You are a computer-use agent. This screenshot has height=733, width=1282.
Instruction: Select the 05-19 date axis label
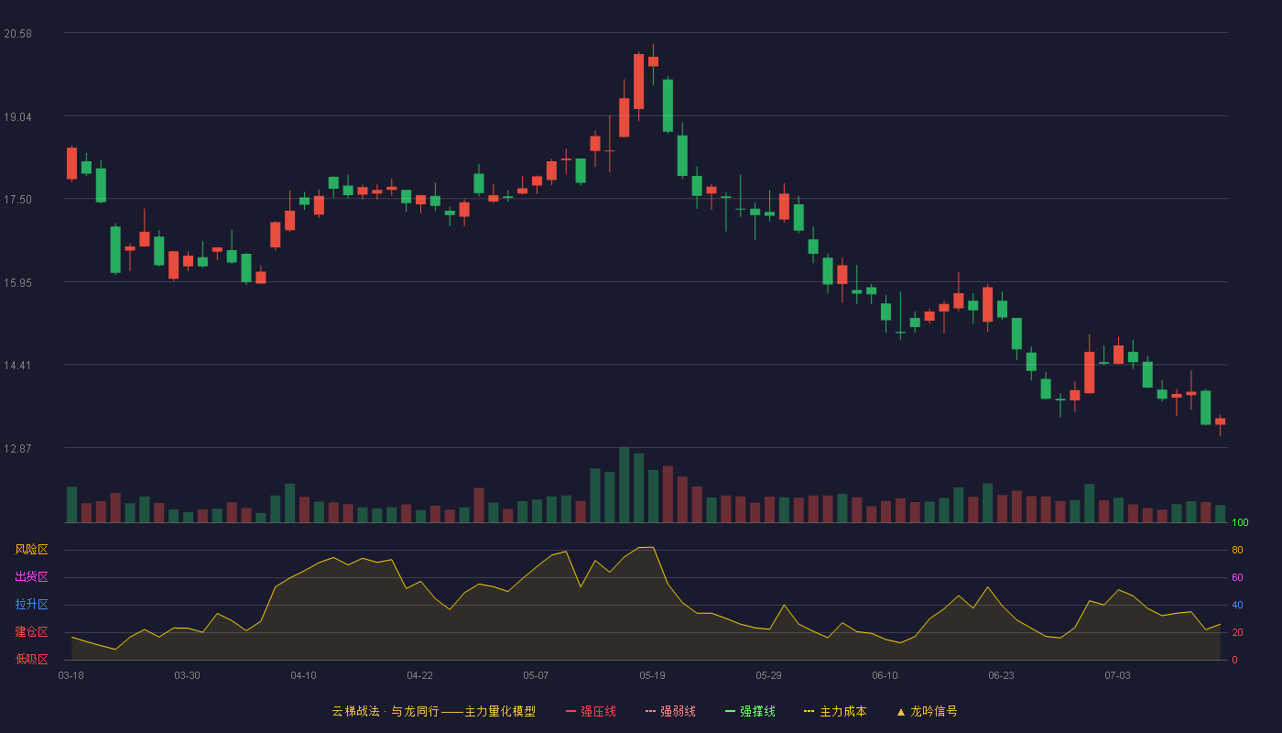tap(652, 675)
